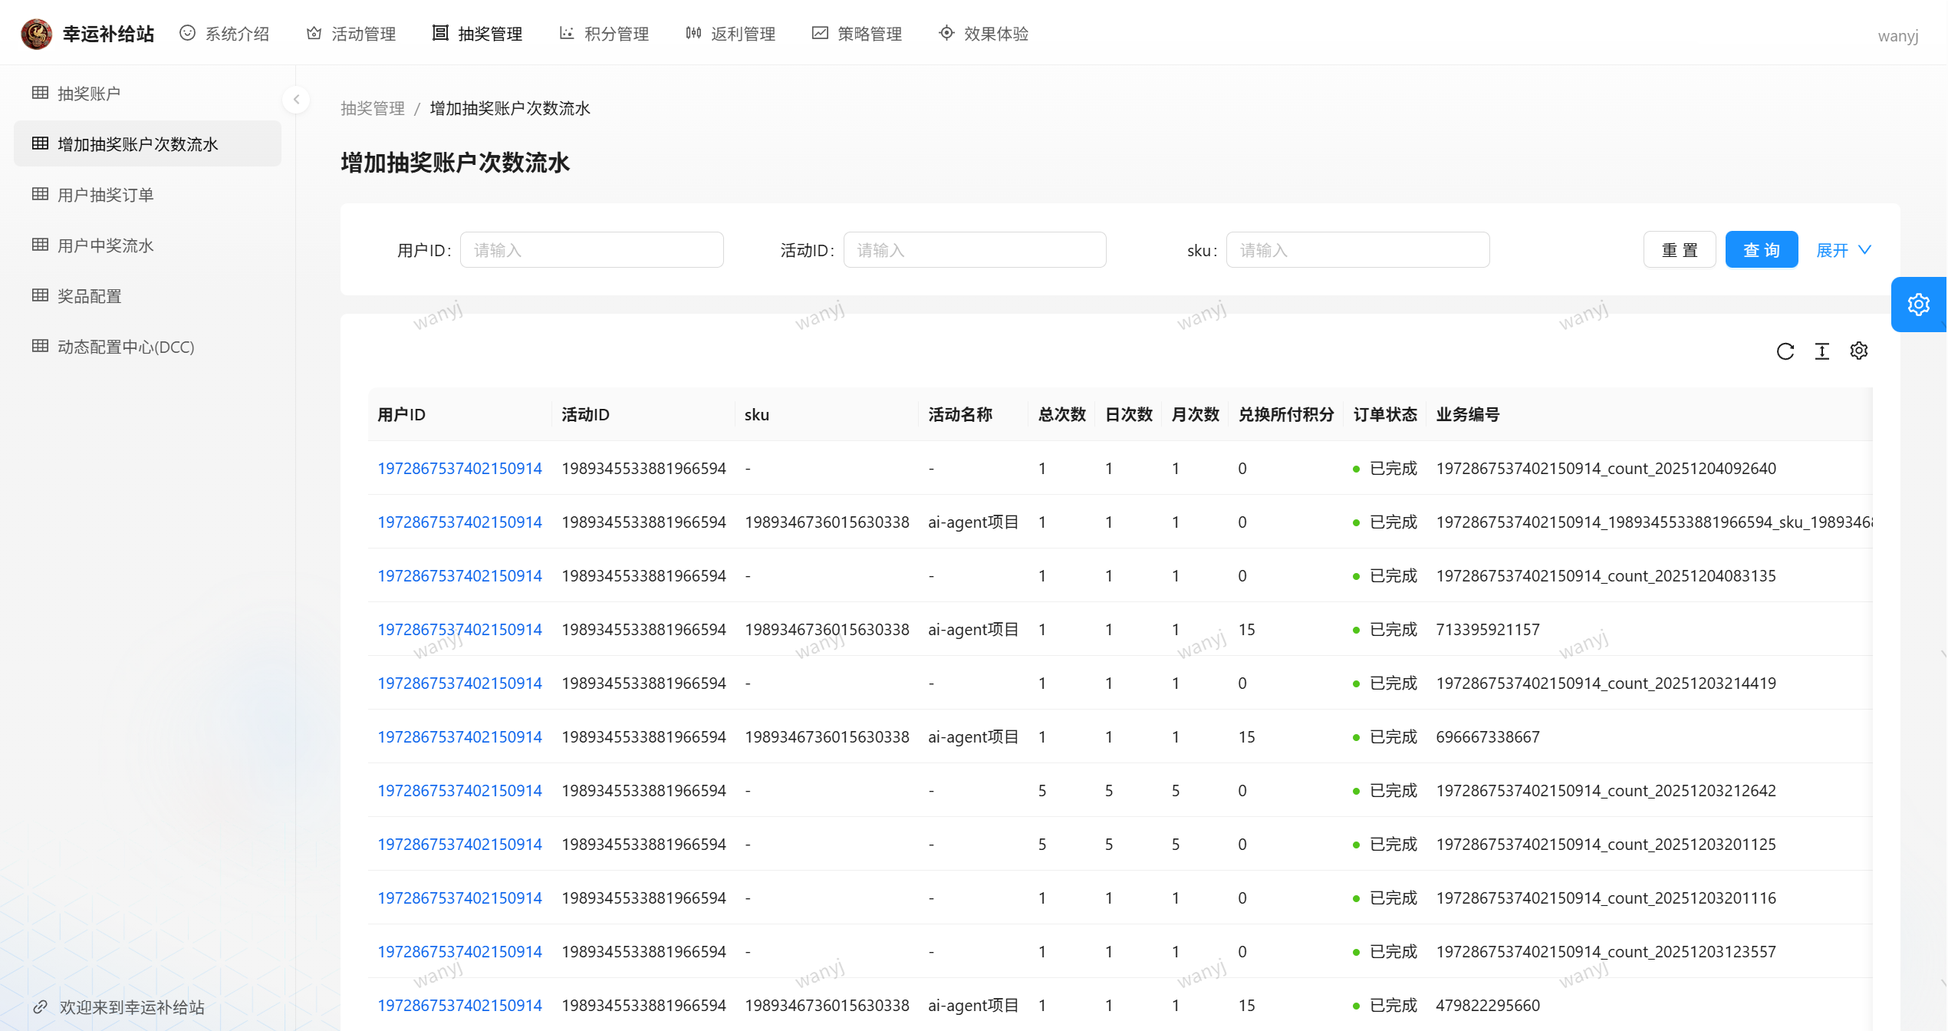1948x1031 pixels.
Task: Focus the sku input field
Action: (1357, 250)
